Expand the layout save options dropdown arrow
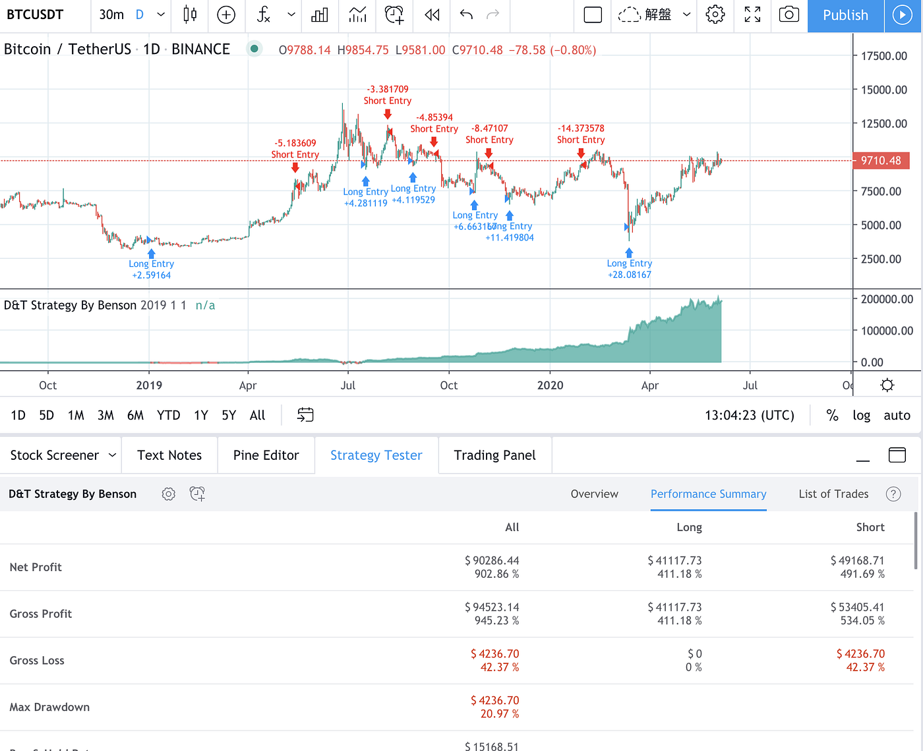The width and height of the screenshot is (923, 751). pyautogui.click(x=686, y=14)
